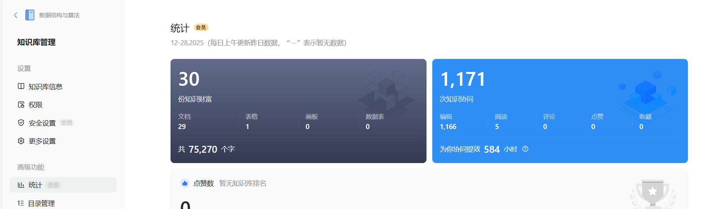Open 知识库信息 settings page

(45, 87)
